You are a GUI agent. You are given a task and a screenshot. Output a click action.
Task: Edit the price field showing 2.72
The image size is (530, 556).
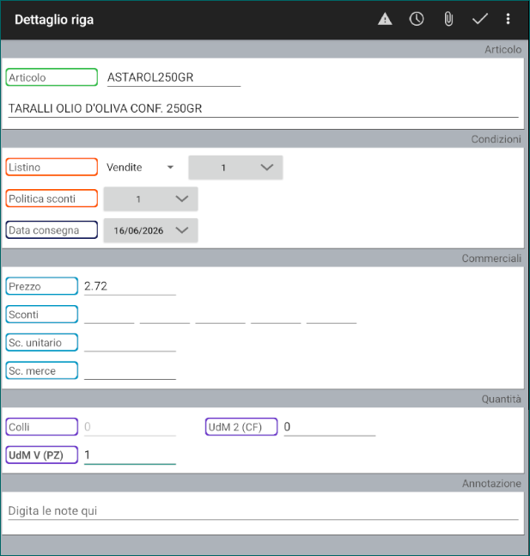[130, 286]
